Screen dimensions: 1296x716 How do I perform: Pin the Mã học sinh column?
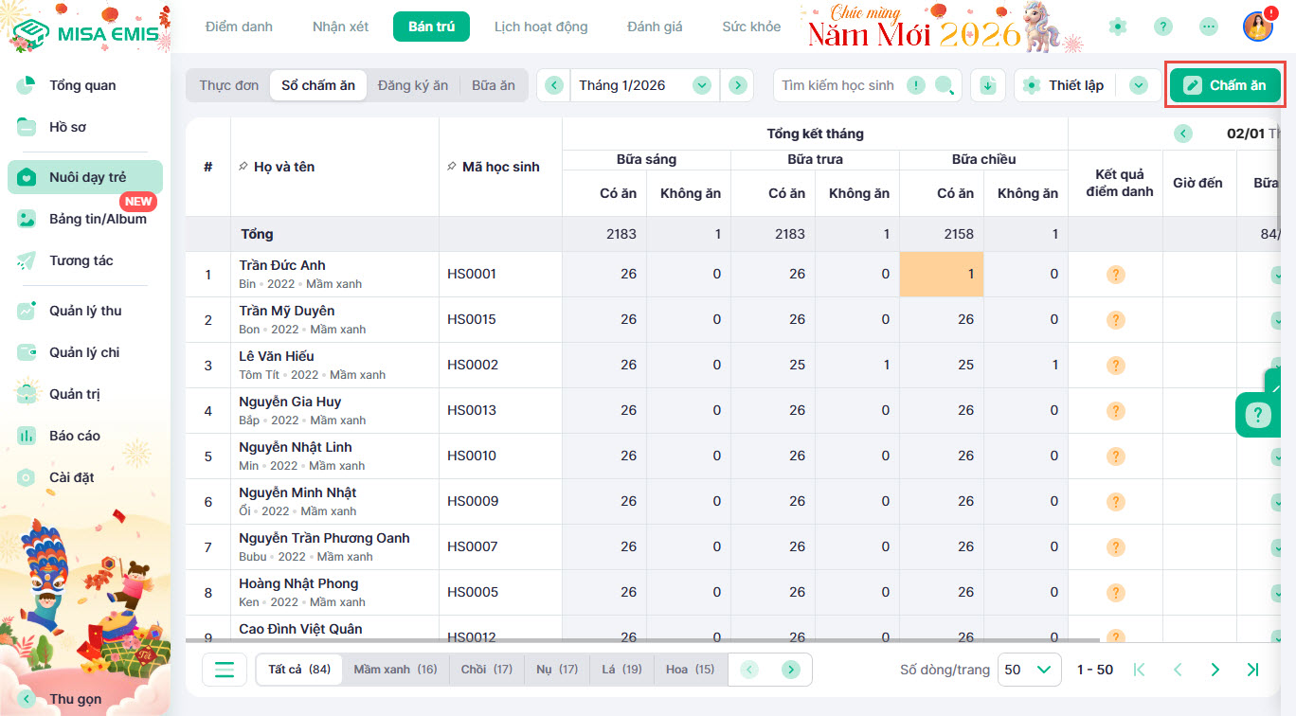(x=452, y=167)
